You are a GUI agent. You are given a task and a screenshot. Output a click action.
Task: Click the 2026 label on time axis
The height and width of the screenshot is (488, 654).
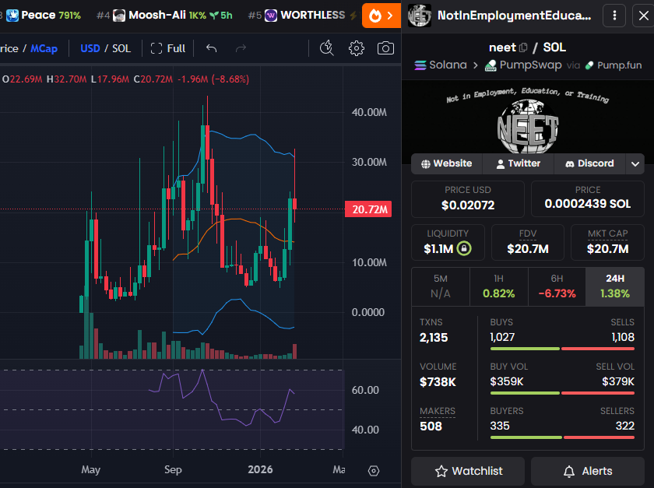pyautogui.click(x=260, y=469)
